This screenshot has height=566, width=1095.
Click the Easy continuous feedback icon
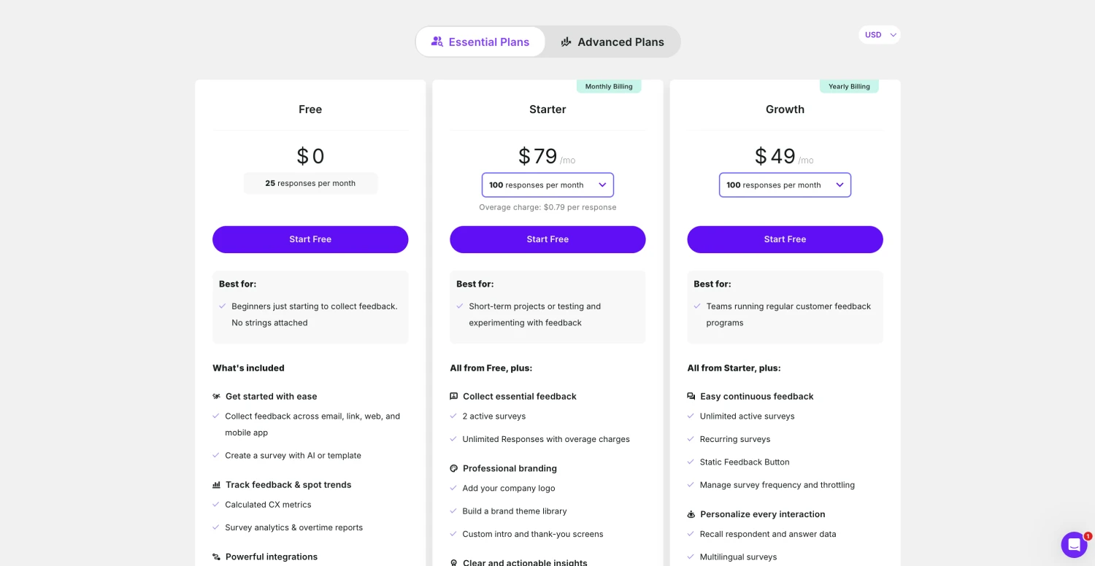(691, 397)
